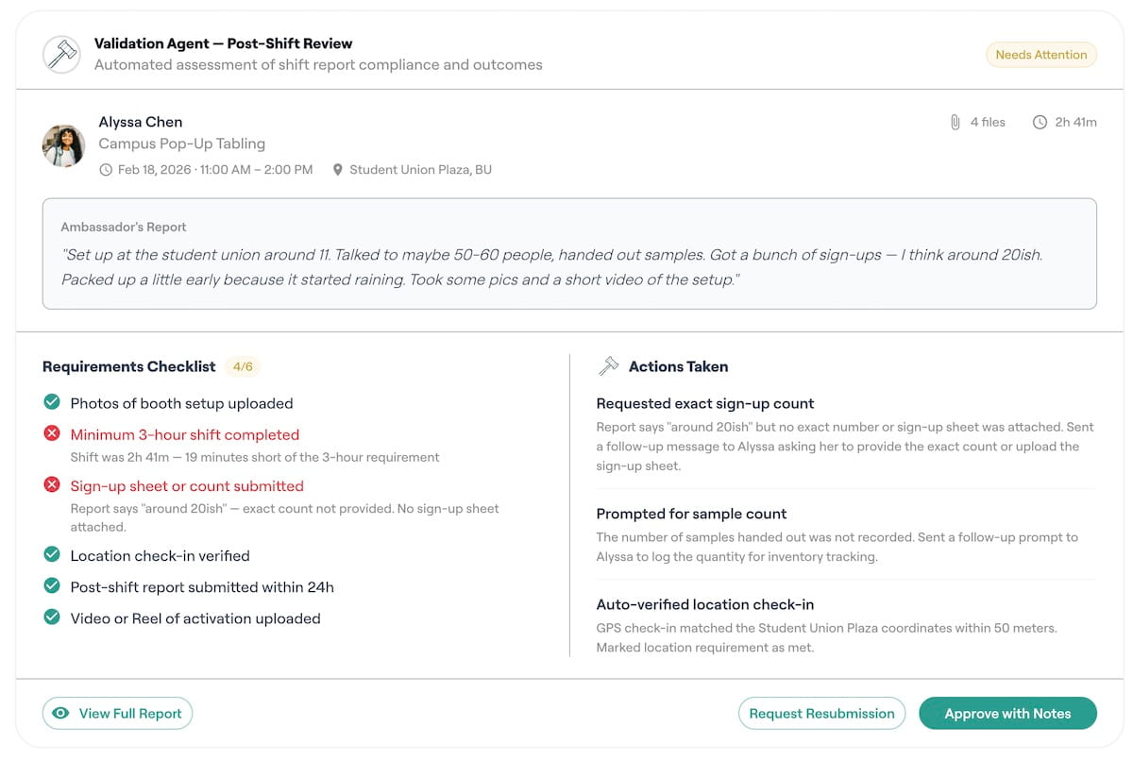Viewport: 1133px width, 761px height.
Task: Open the Requested exact sign-up count action
Action: (x=705, y=403)
